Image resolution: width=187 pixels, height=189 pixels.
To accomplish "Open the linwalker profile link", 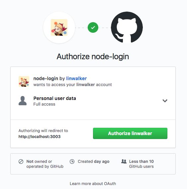I will coord(76,78).
